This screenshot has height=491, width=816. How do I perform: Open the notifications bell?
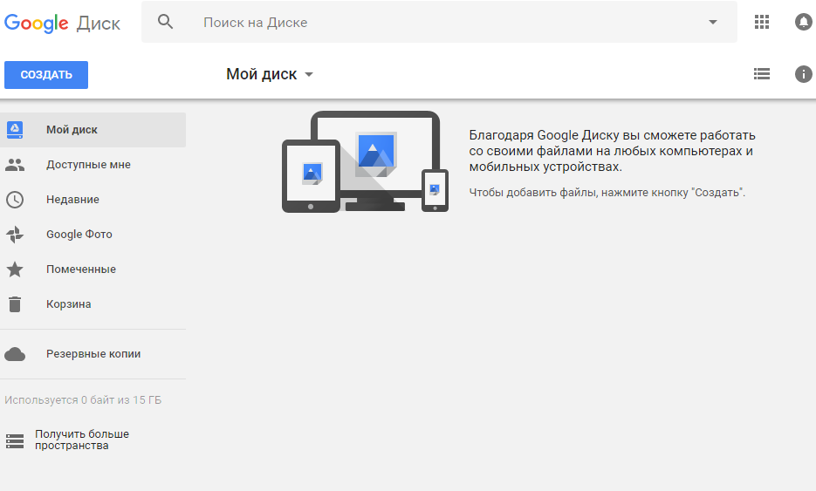click(x=804, y=22)
